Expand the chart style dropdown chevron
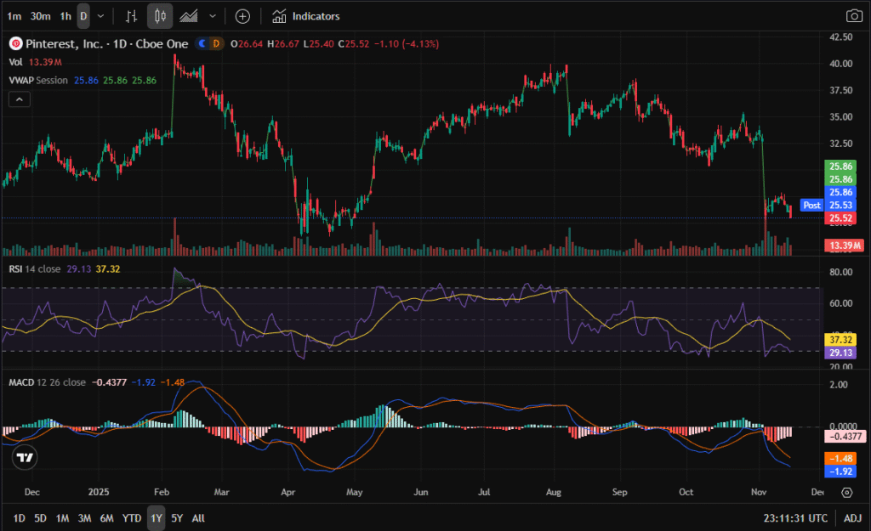Screen dimensions: 871x531 point(212,16)
